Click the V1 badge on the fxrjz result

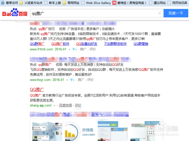click(72, 80)
